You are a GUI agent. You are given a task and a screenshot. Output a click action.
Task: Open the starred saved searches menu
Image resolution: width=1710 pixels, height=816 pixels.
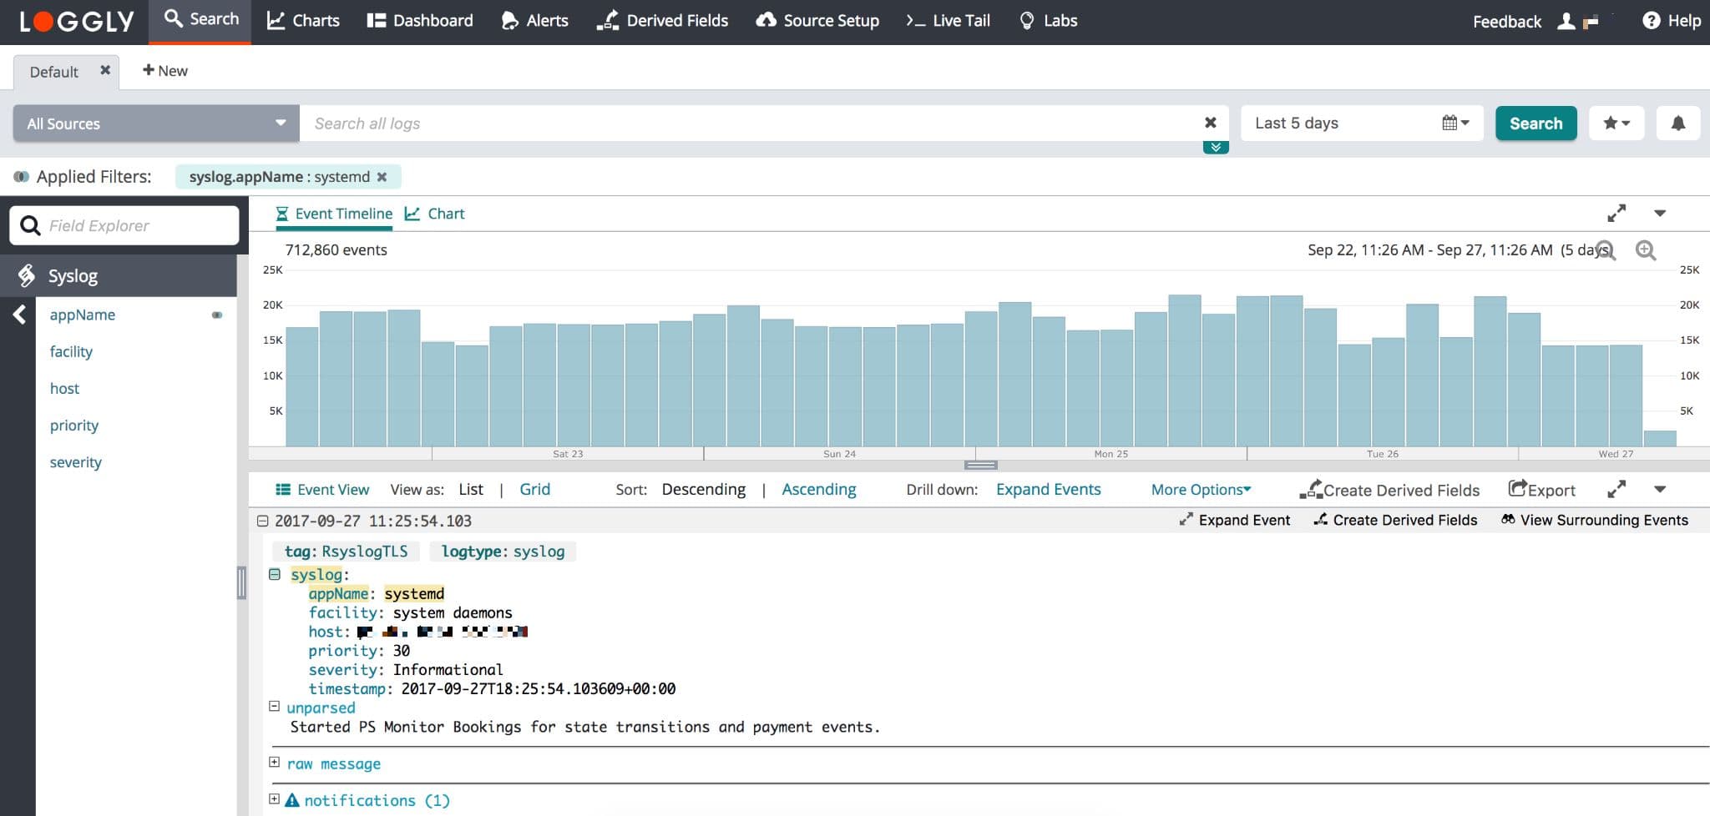point(1616,123)
